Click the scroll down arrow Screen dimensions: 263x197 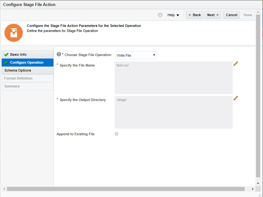click(x=258, y=183)
